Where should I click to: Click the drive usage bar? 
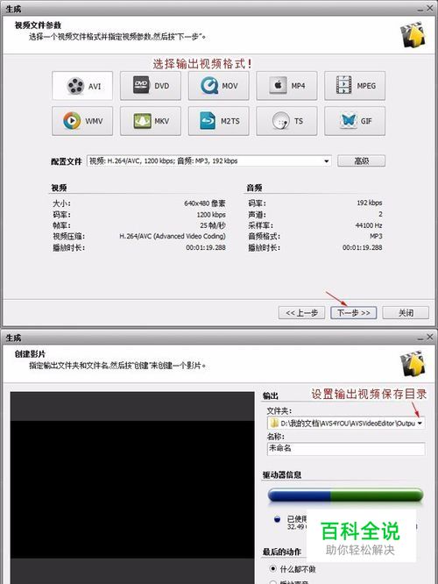tap(345, 495)
